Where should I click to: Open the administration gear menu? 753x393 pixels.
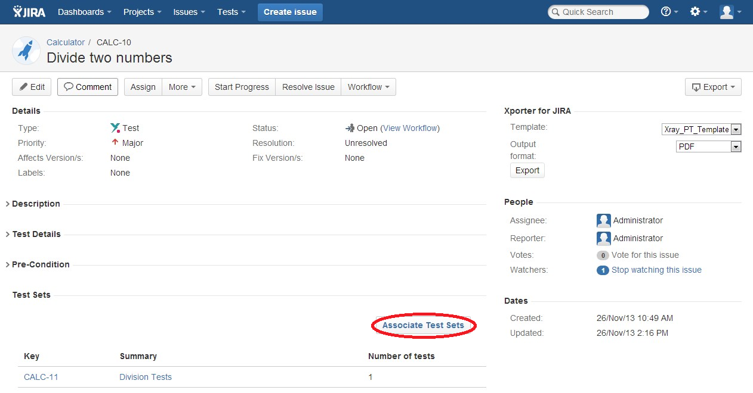click(698, 12)
